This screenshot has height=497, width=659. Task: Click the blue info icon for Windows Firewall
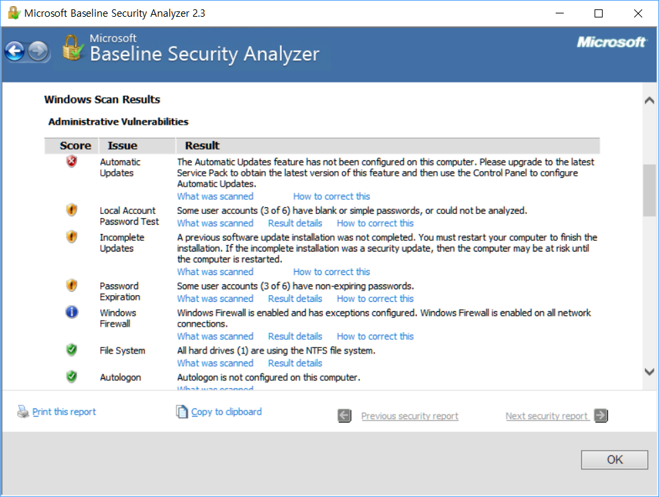(x=72, y=312)
